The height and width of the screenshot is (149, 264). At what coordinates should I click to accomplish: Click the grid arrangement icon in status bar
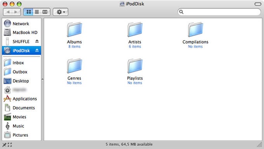pyautogui.click(x=10, y=145)
